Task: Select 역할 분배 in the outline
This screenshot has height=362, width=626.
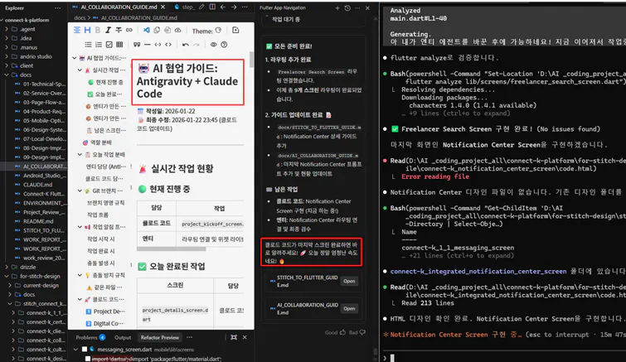Action: click(x=101, y=142)
